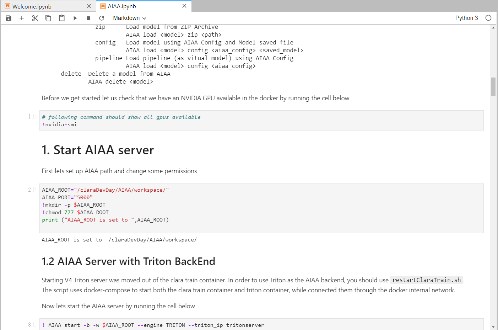Copy the selected cell

click(48, 18)
